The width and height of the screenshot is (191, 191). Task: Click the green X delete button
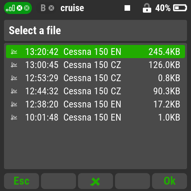[95, 181]
